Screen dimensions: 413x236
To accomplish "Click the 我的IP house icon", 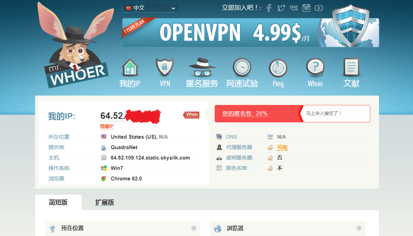I will (x=130, y=67).
